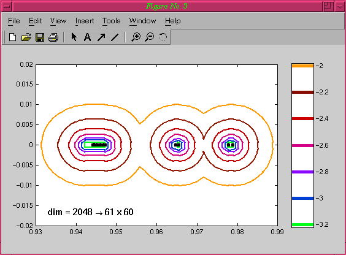Turn on the Rotate 3D tool
Screen dimensions: 346x255
coord(163,37)
